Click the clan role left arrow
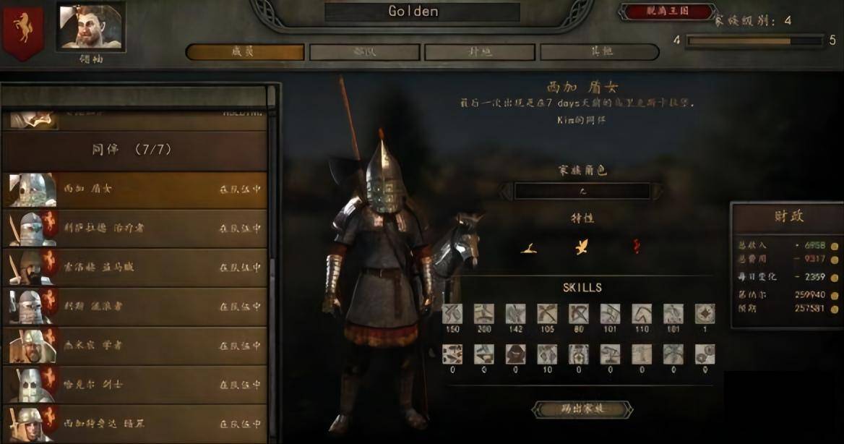 coord(506,192)
